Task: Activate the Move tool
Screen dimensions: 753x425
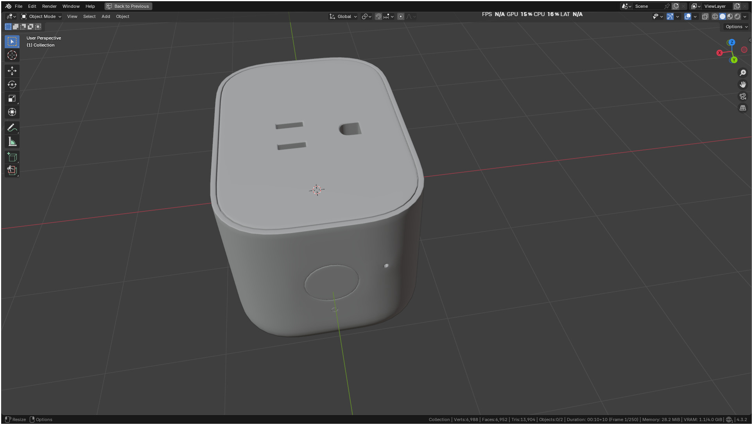Action: point(12,71)
